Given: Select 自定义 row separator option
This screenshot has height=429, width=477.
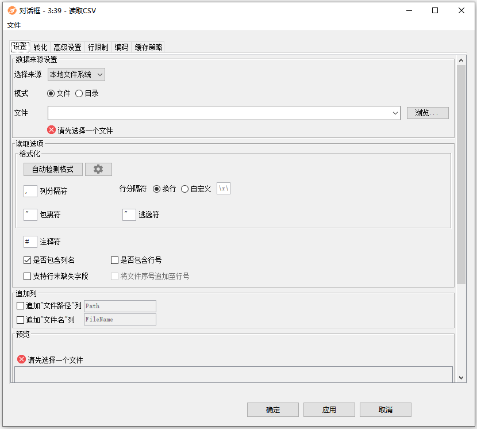Looking at the screenshot, I should (x=184, y=189).
